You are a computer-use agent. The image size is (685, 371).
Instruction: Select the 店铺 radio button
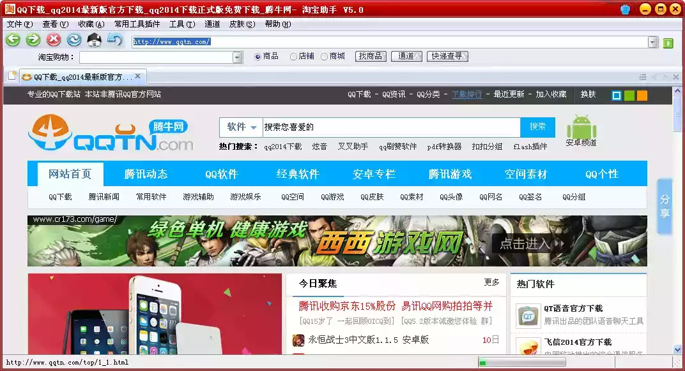click(x=294, y=57)
